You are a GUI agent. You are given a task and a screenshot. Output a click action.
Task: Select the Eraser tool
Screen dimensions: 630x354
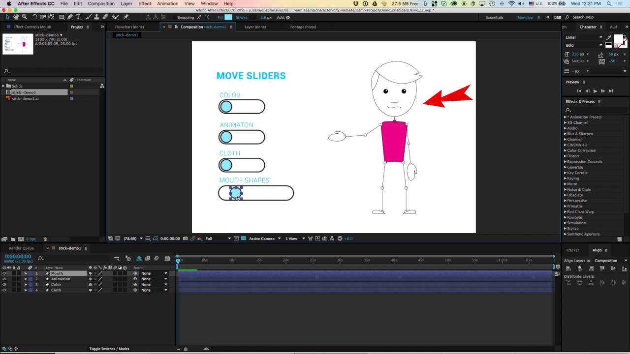point(105,17)
